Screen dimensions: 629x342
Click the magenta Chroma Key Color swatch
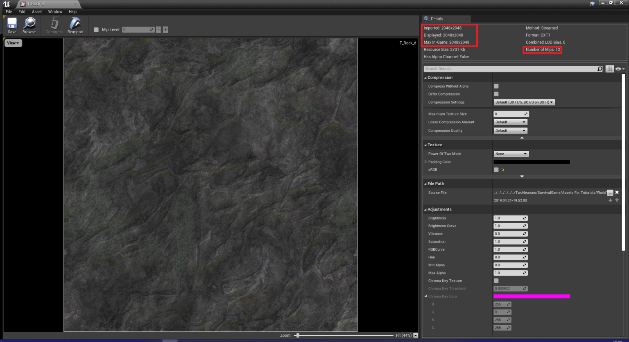pyautogui.click(x=531, y=296)
